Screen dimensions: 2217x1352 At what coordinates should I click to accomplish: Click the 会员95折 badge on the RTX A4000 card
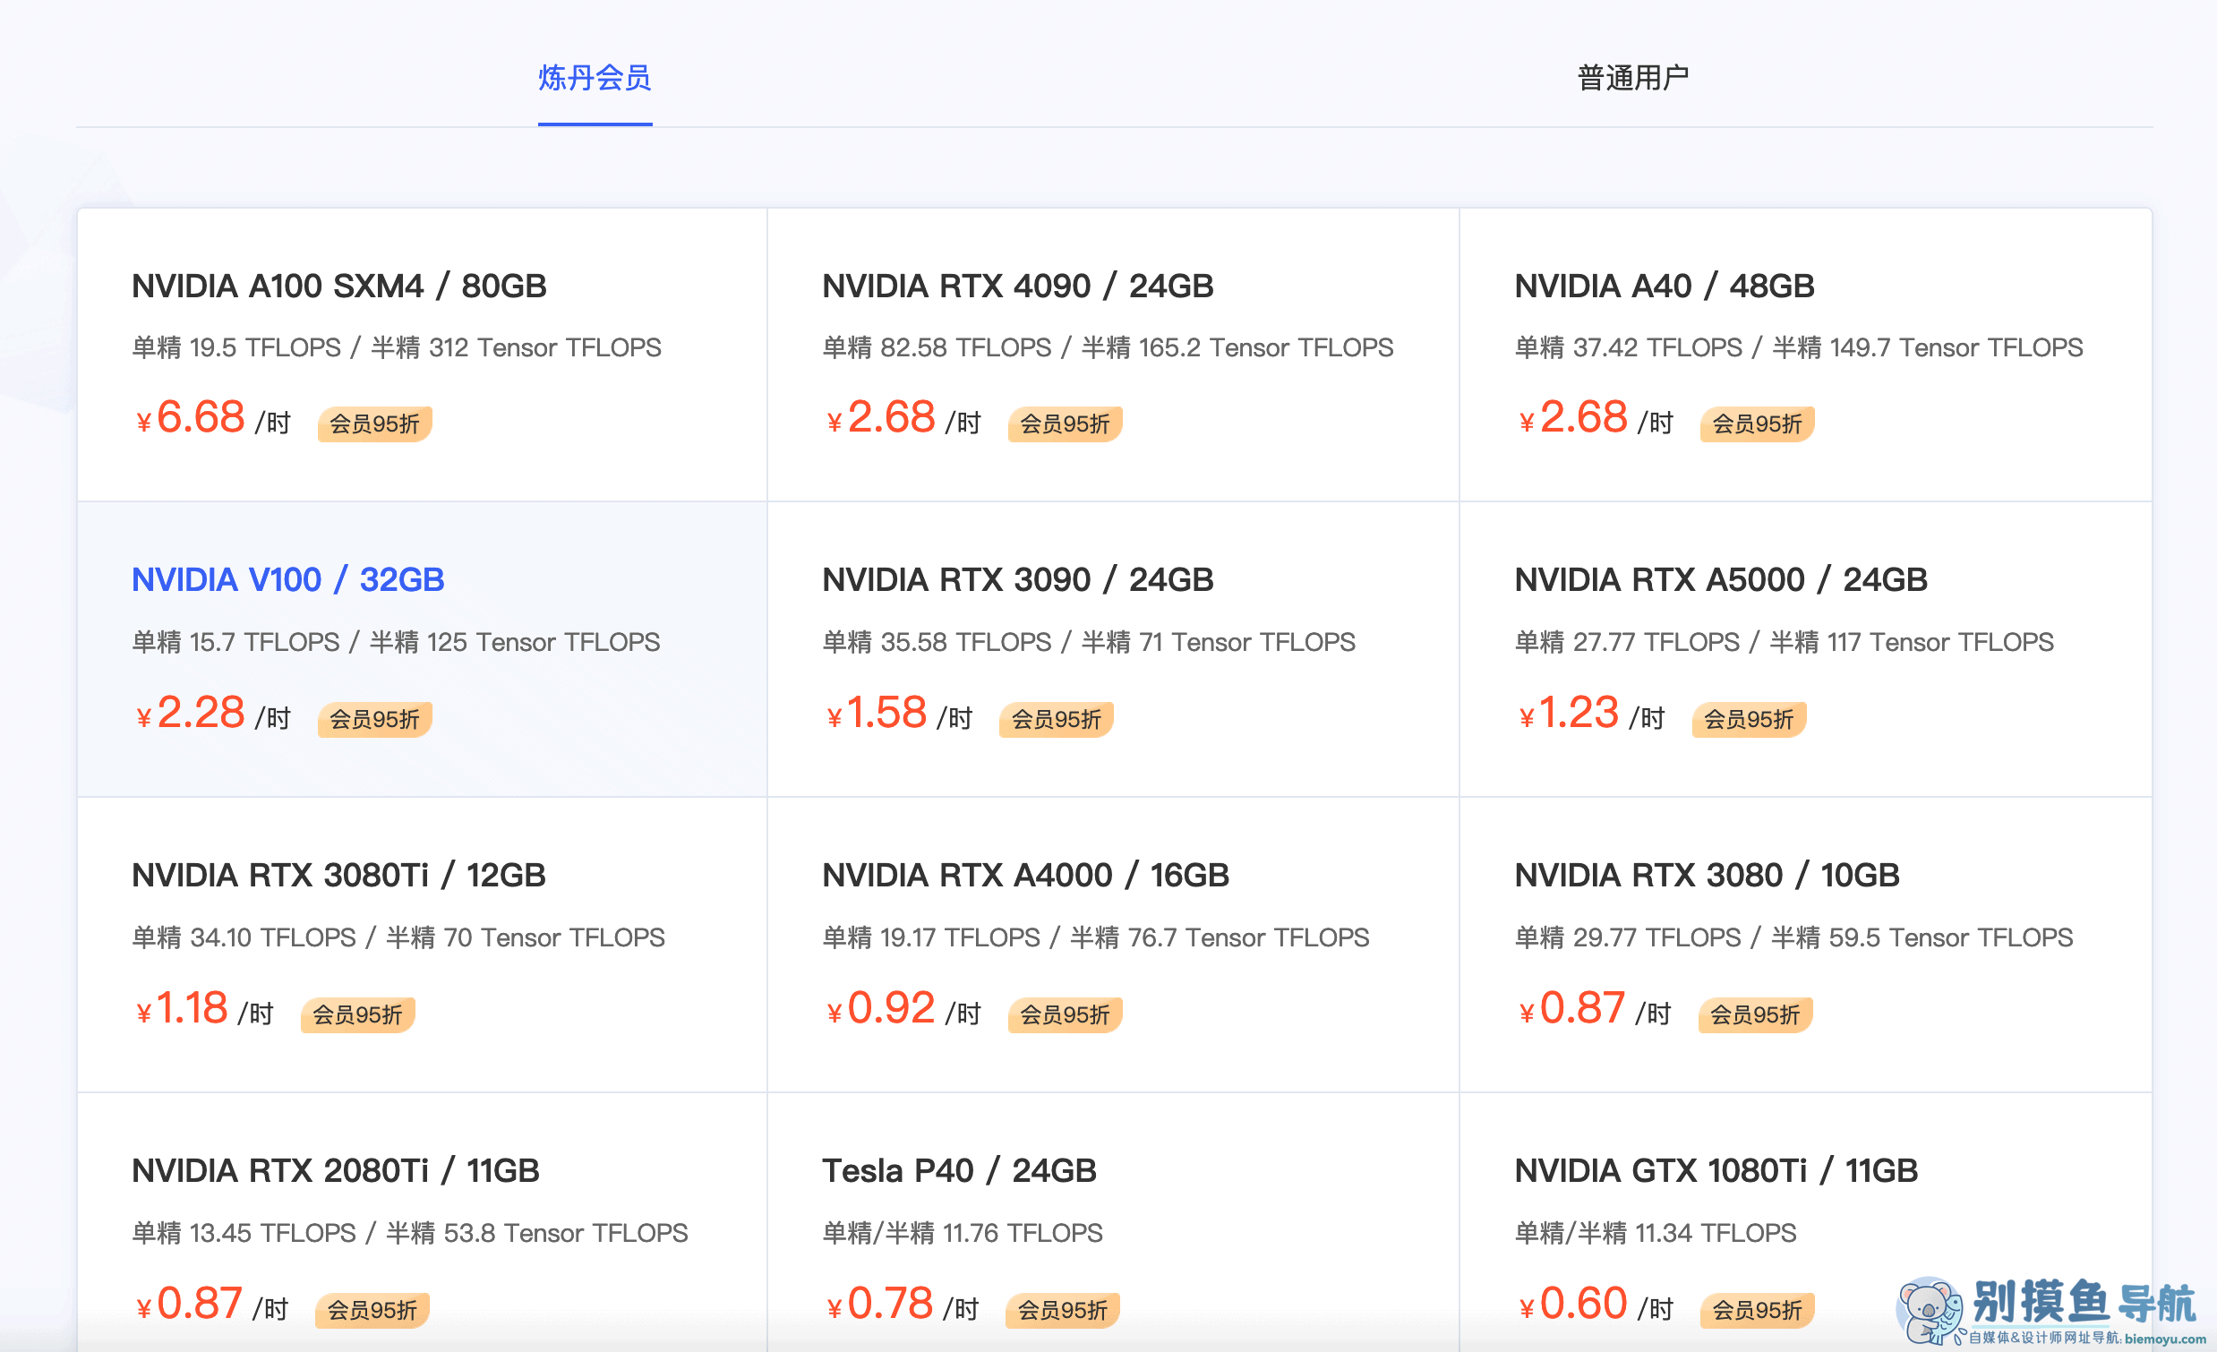click(x=1065, y=1014)
